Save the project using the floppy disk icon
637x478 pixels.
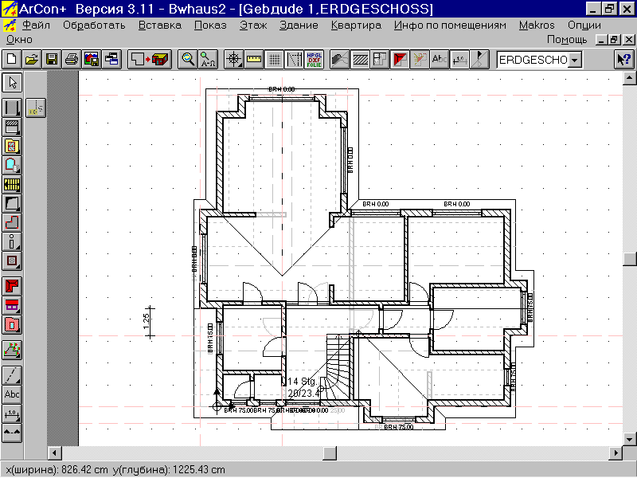pyautogui.click(x=52, y=59)
